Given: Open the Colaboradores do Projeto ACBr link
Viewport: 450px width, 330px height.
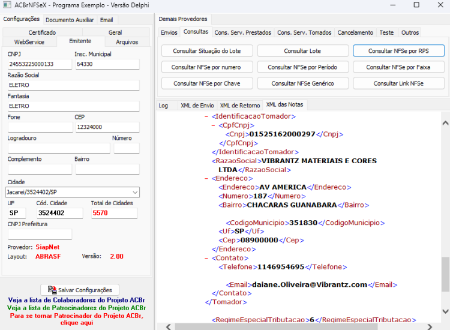Looking at the screenshot, I should point(76,300).
